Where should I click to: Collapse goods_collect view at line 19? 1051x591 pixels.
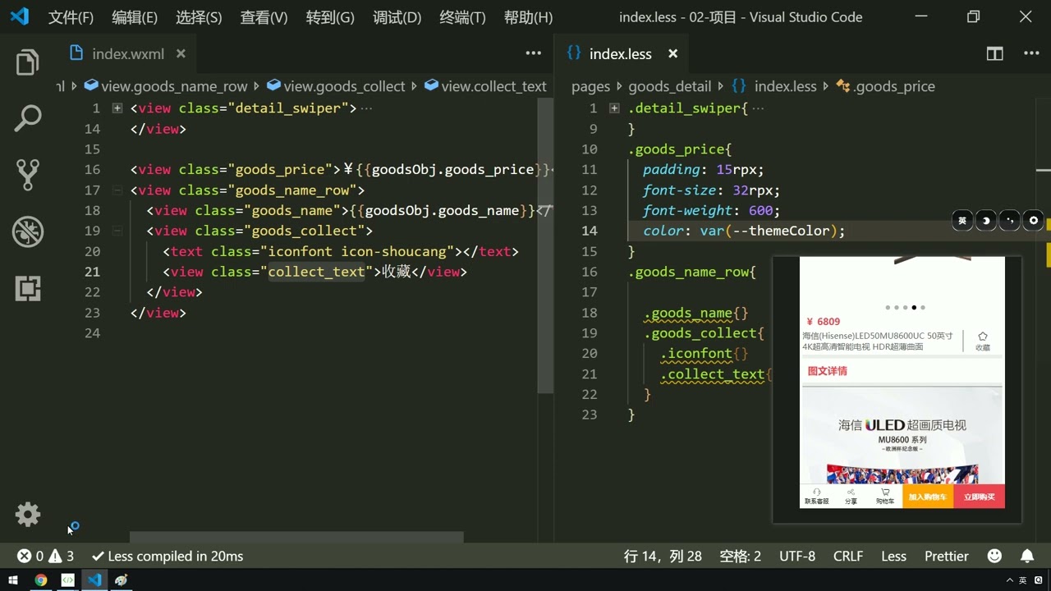point(117,231)
